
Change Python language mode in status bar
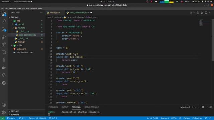(x=187, y=118)
